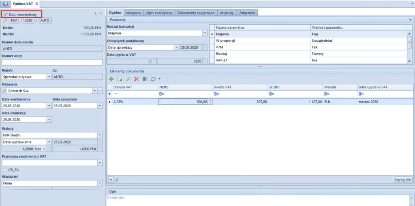Go to next document with right arrow
The image size is (415, 206).
(x=100, y=13)
